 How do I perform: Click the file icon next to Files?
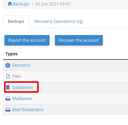coord(8,76)
